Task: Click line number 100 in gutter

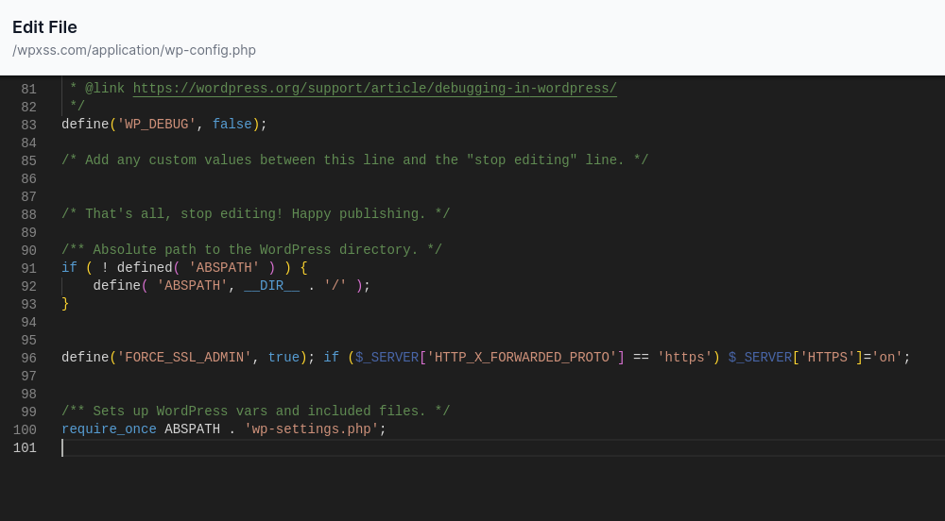Action: coord(25,430)
